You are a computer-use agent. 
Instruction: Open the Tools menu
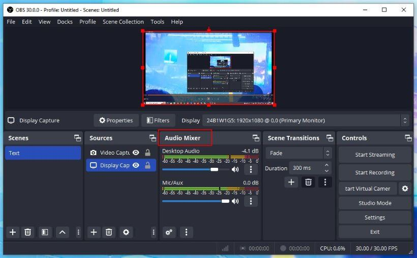(158, 22)
